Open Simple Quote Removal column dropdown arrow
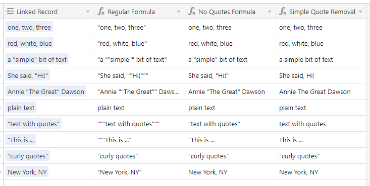The height and width of the screenshot is (186, 370). (x=360, y=12)
